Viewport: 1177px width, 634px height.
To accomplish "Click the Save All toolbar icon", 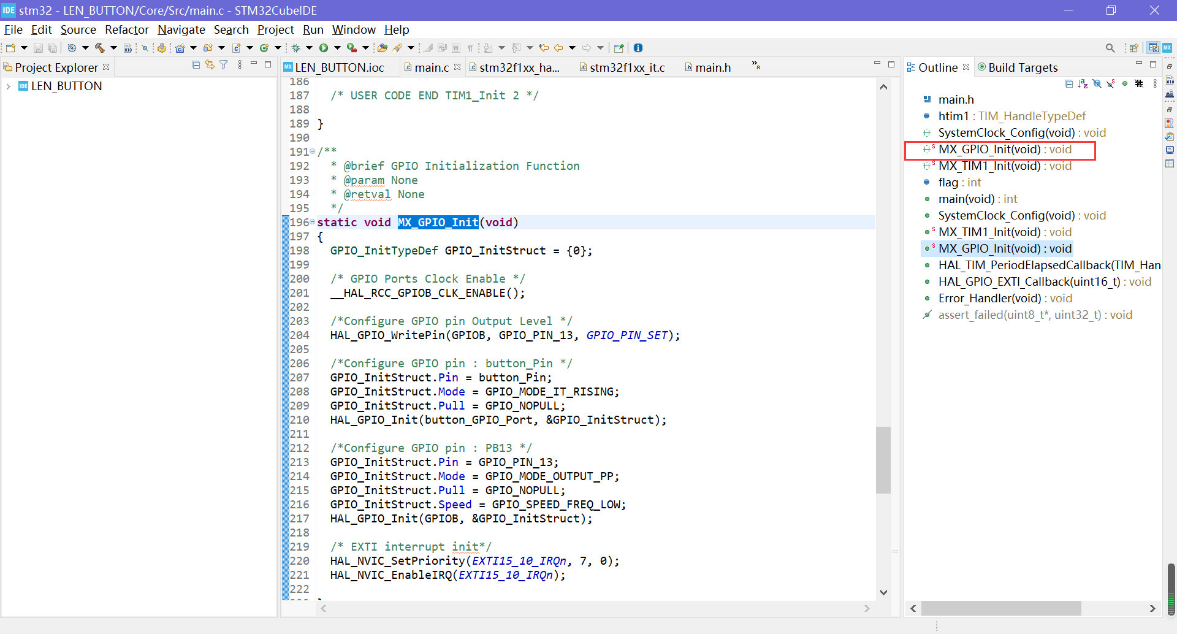I will point(53,48).
